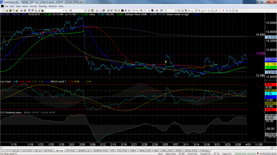Screen dimensions: 277x155
Task: Click the go arrow next to combo box
Action: click(x=67, y=10)
